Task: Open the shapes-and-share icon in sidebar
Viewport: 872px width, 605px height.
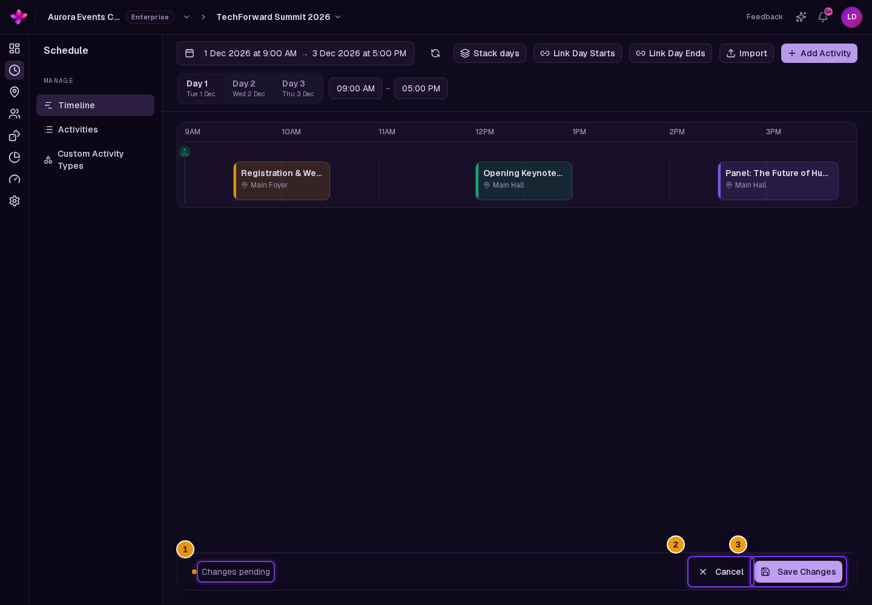Action: click(15, 136)
